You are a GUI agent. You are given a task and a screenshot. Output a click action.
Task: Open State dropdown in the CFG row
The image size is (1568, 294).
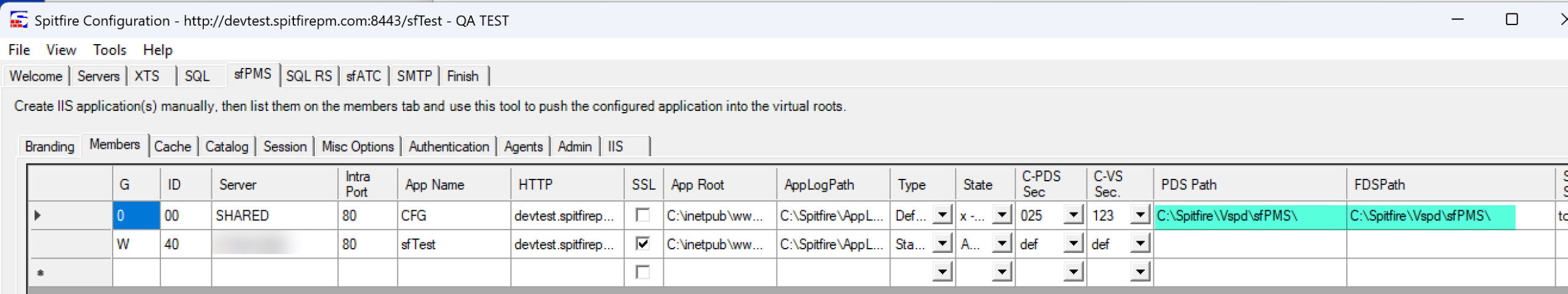1001,215
